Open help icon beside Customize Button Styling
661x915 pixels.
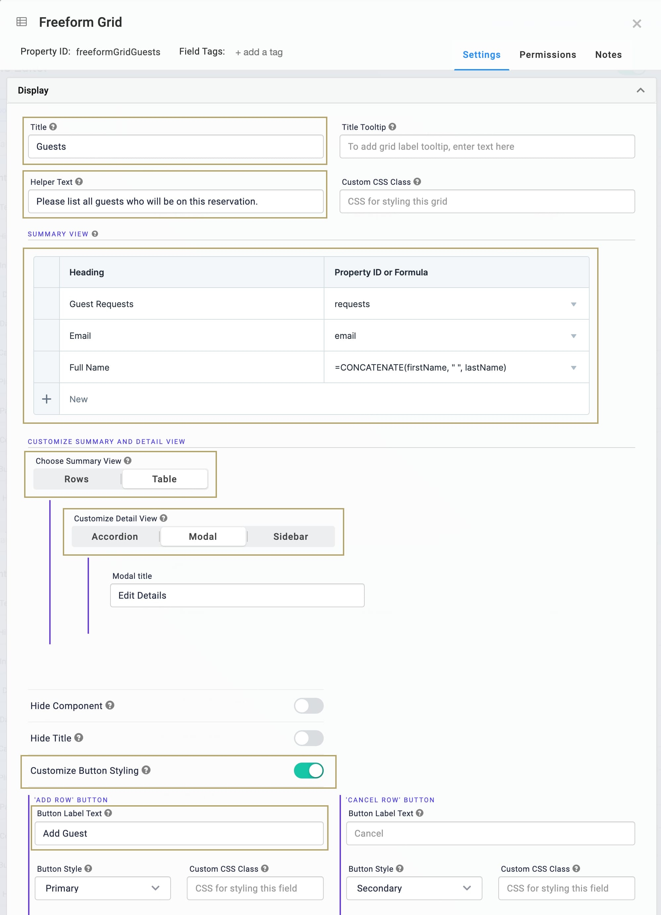point(146,770)
